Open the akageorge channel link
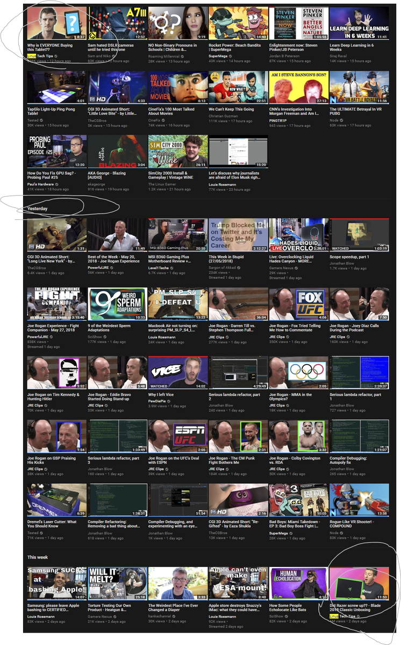 (x=97, y=184)
